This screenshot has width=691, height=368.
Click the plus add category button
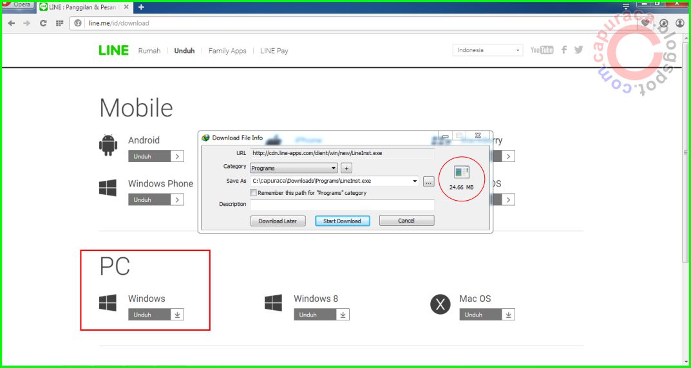346,168
